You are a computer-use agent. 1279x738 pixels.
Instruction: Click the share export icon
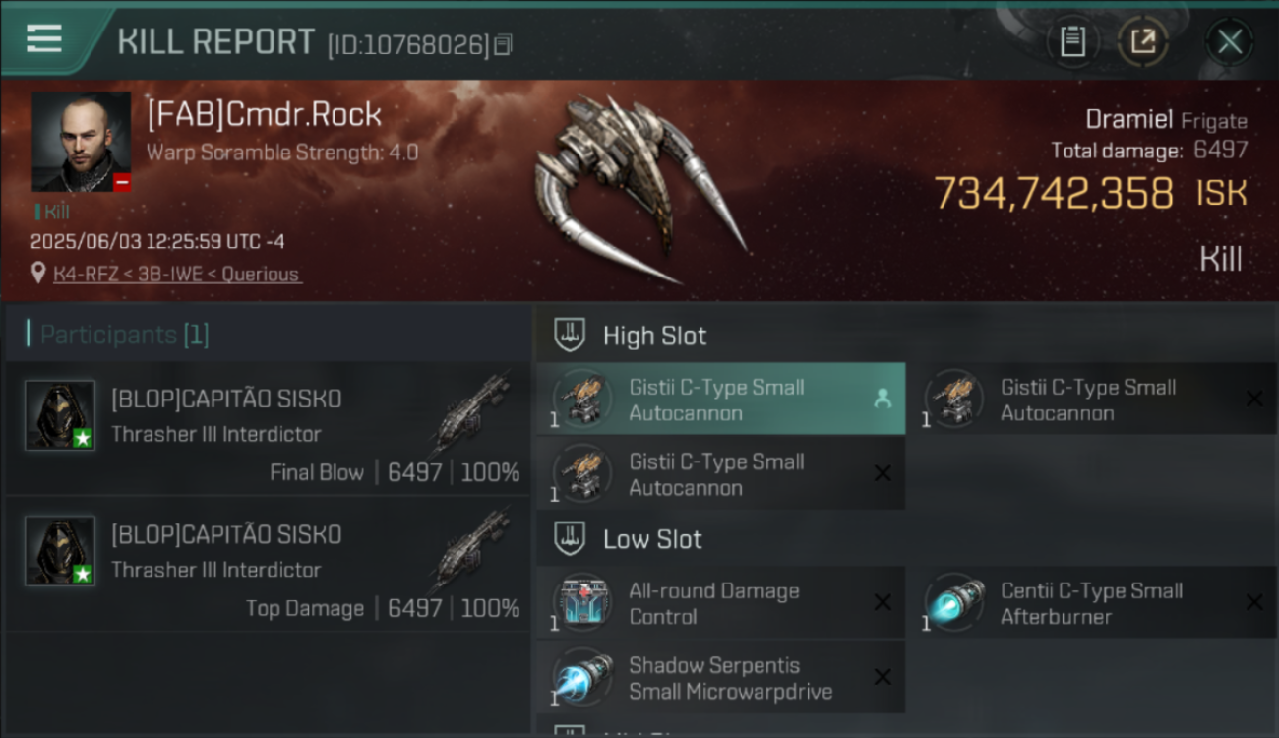point(1142,41)
